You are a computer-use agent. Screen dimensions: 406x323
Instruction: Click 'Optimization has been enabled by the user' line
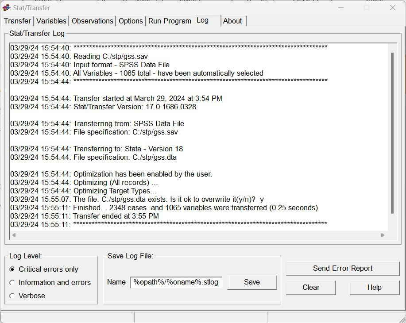click(111, 174)
